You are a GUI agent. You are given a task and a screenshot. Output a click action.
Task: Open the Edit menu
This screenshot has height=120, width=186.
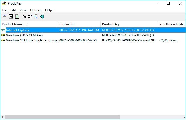point(13,10)
